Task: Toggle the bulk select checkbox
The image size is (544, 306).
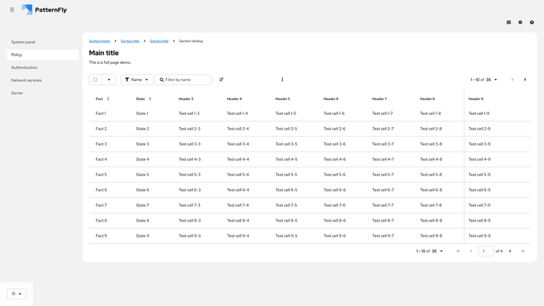Action: click(95, 80)
